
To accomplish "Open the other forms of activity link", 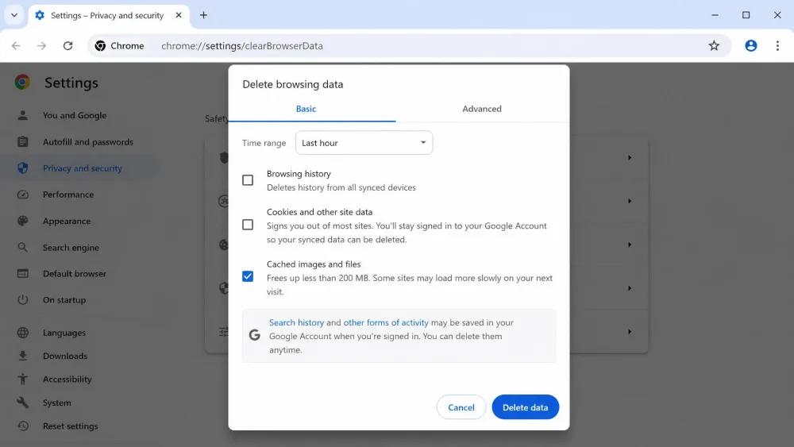I will pos(386,322).
